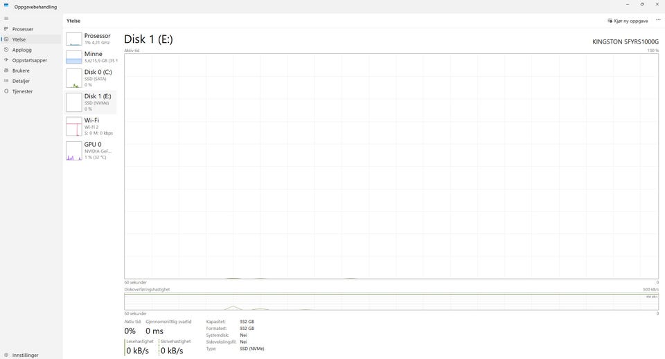Click the Kapasitet 932 GB value
The image size is (665, 359).
coord(247,322)
